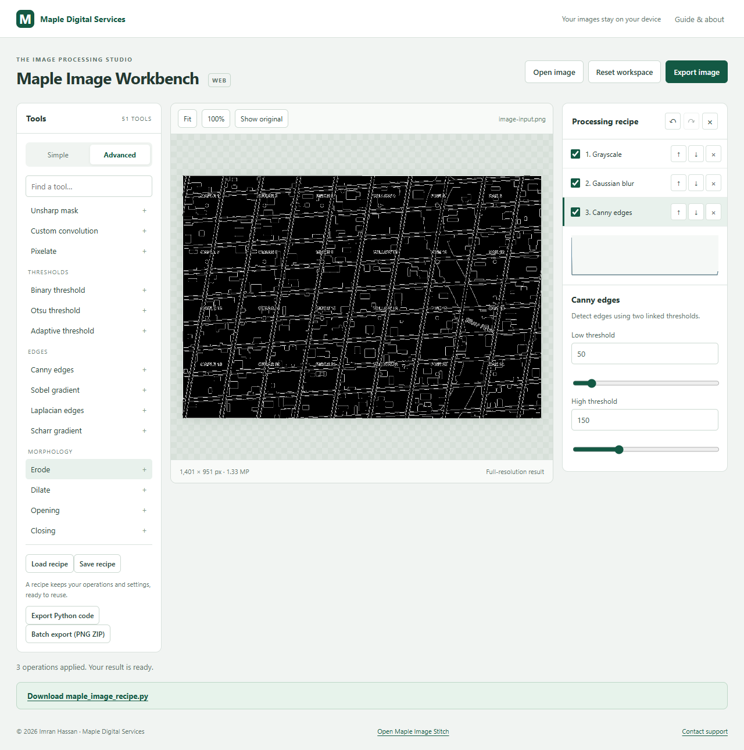Screen dimensions: 744x750
Task: Switch to the Advanced tools tab
Action: [x=120, y=155]
